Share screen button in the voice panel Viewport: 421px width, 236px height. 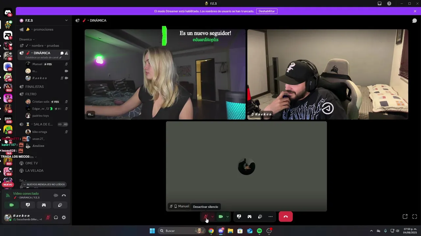click(x=28, y=205)
